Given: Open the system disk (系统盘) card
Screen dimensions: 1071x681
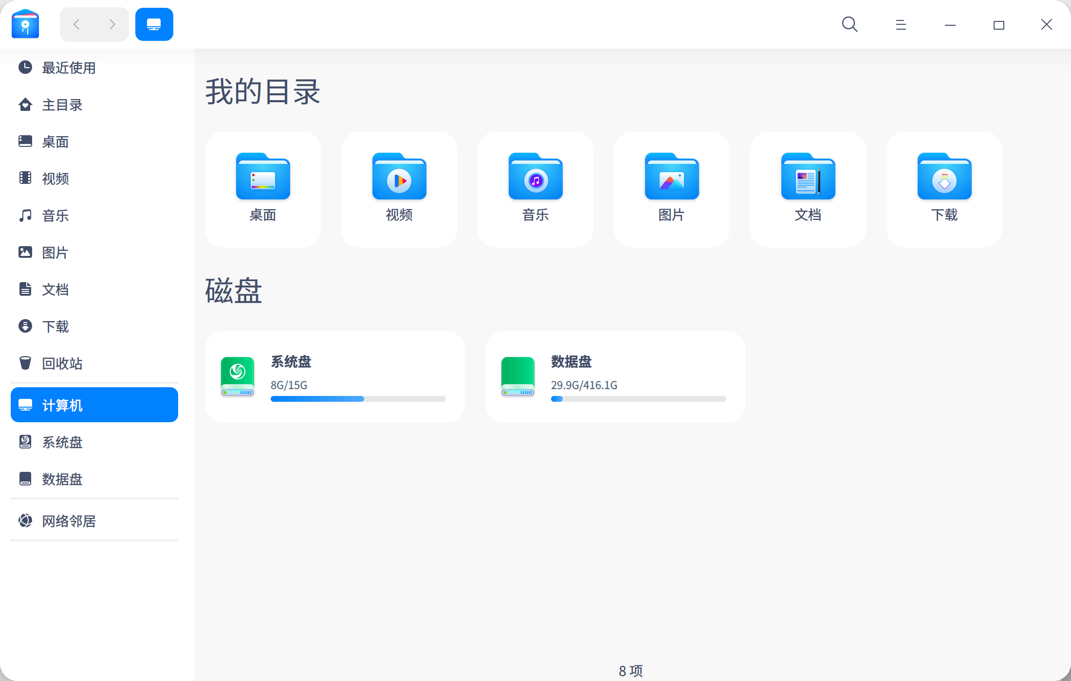Looking at the screenshot, I should pyautogui.click(x=334, y=376).
